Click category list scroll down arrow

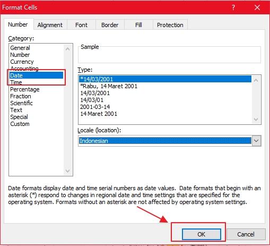click(67, 171)
